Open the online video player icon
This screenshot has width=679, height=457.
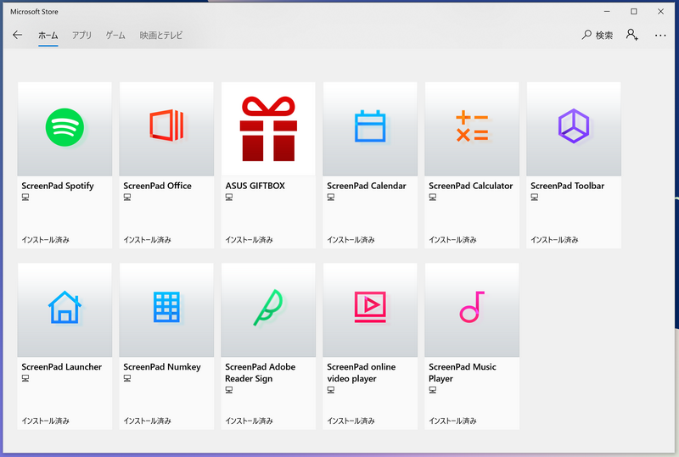tap(370, 307)
